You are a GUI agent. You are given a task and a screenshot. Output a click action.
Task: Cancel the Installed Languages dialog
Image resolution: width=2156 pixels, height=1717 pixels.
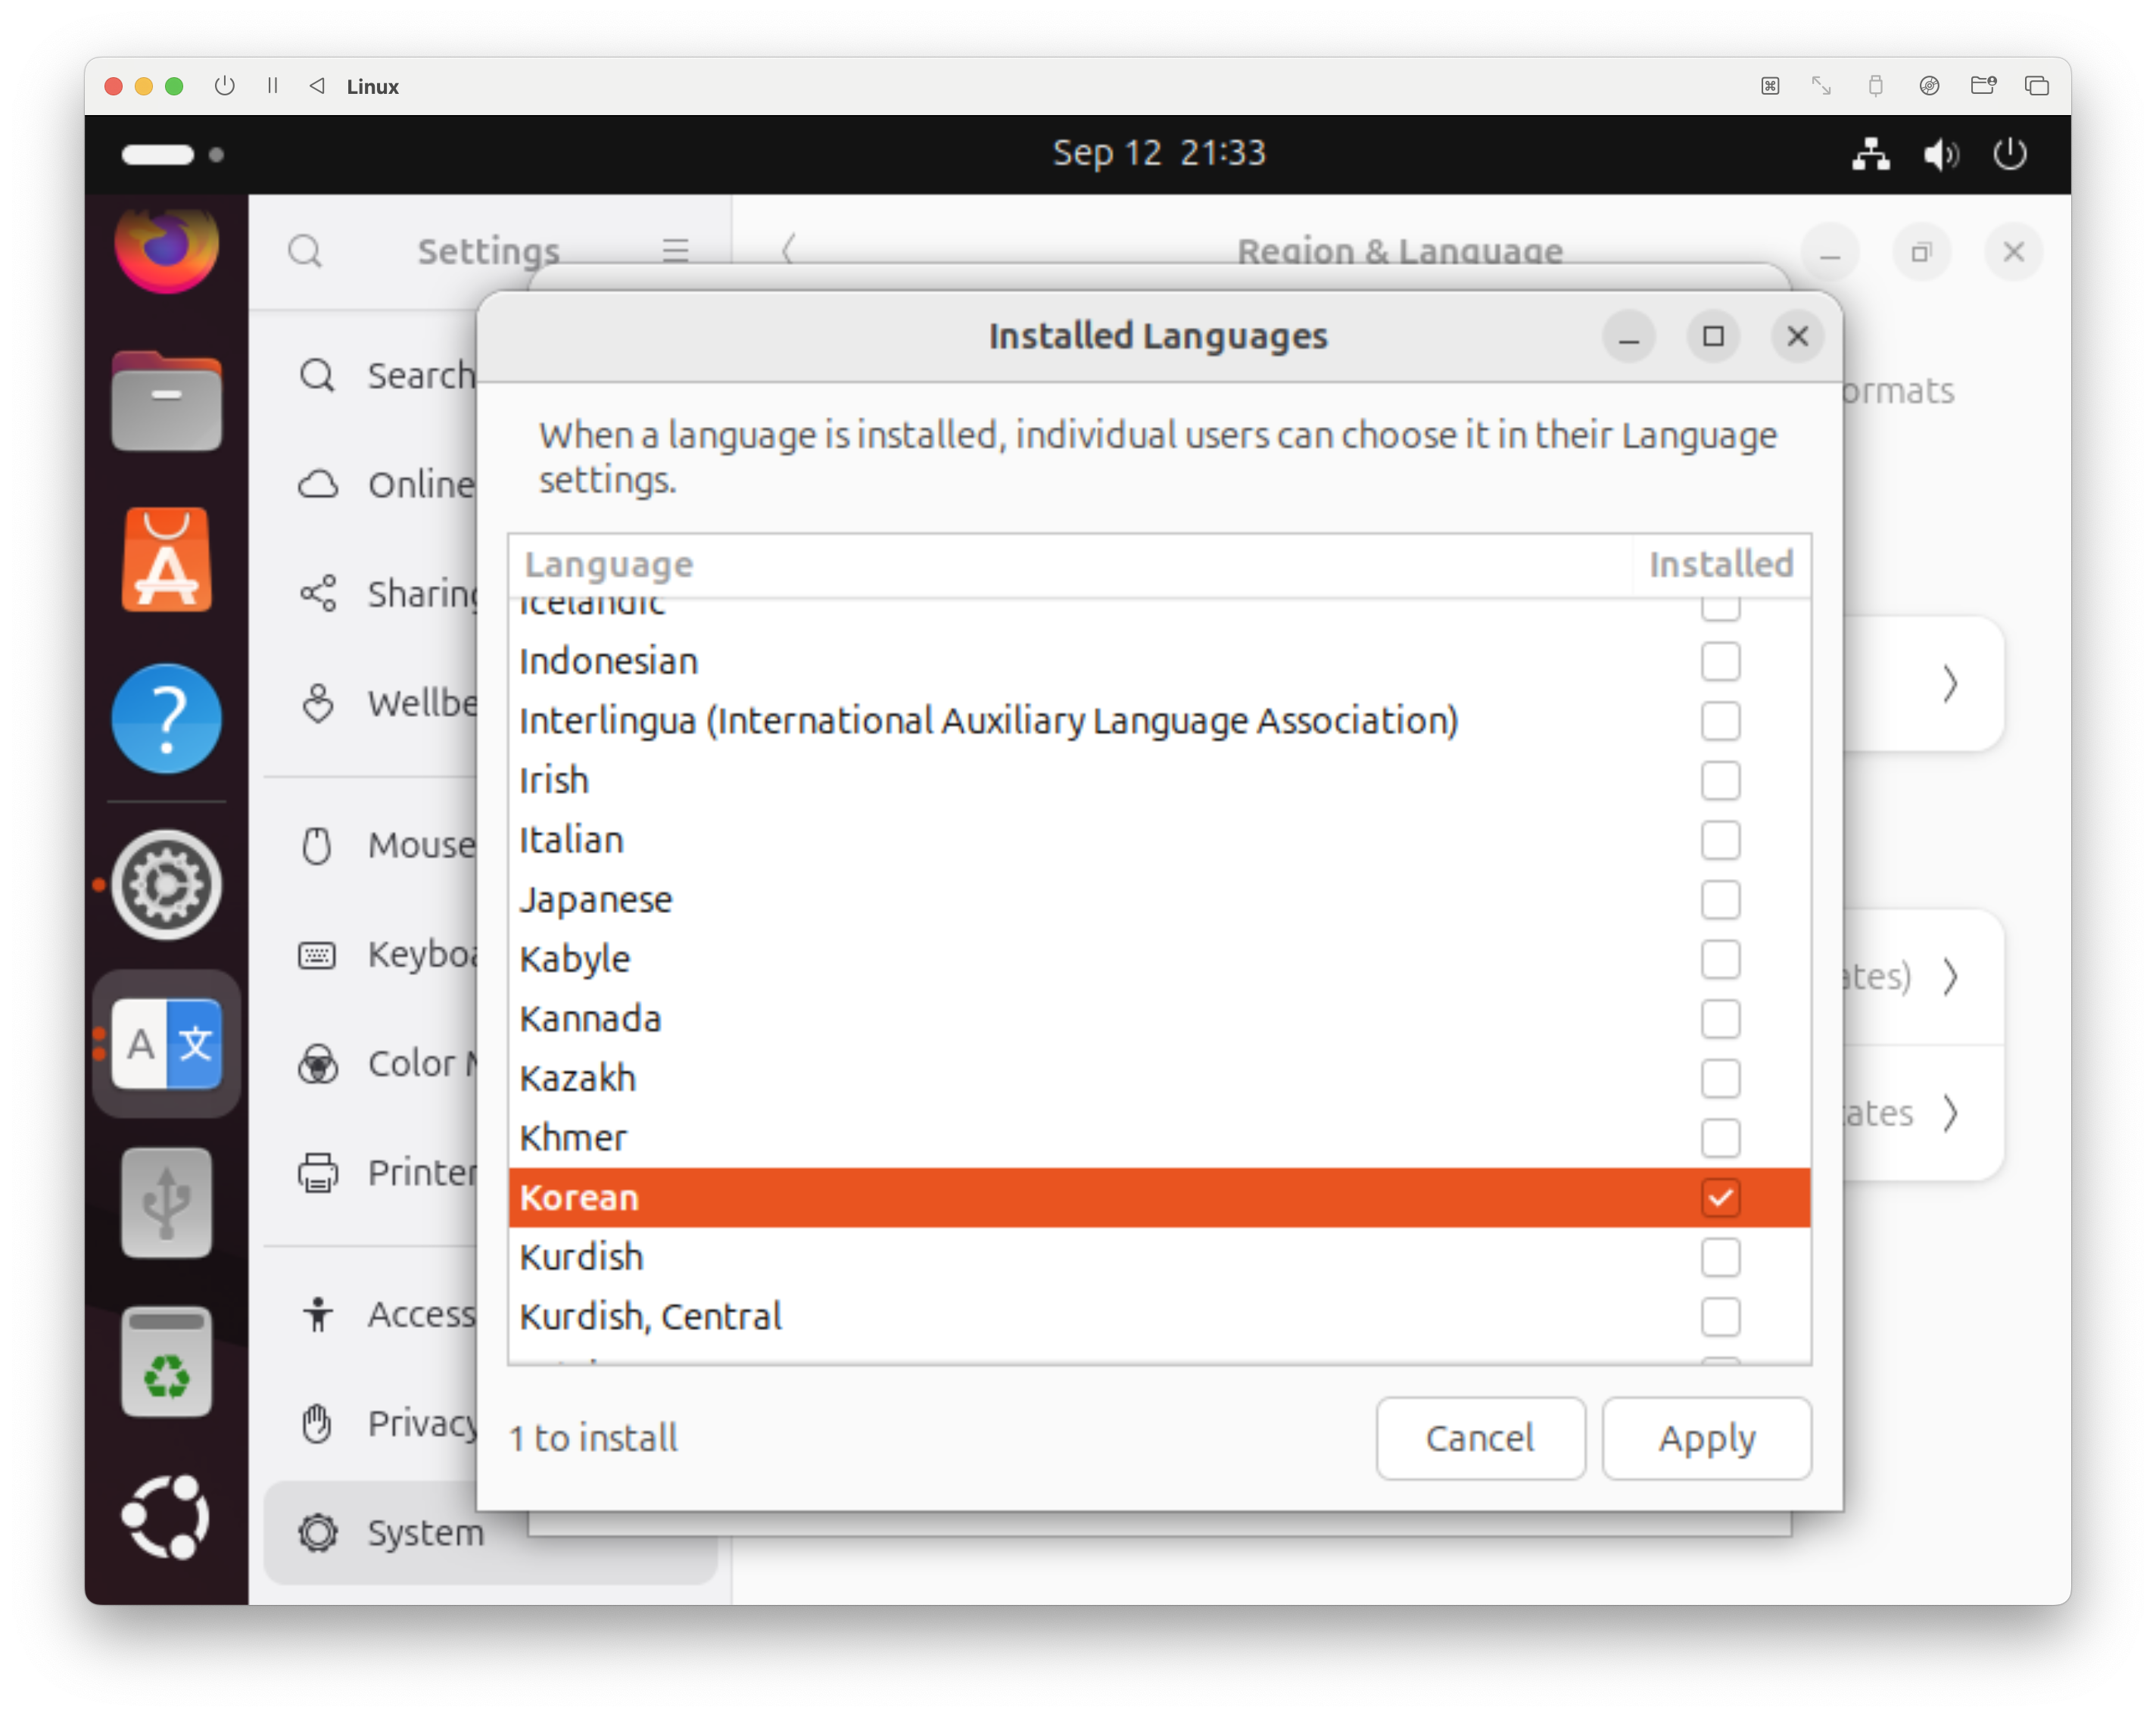pos(1480,1438)
